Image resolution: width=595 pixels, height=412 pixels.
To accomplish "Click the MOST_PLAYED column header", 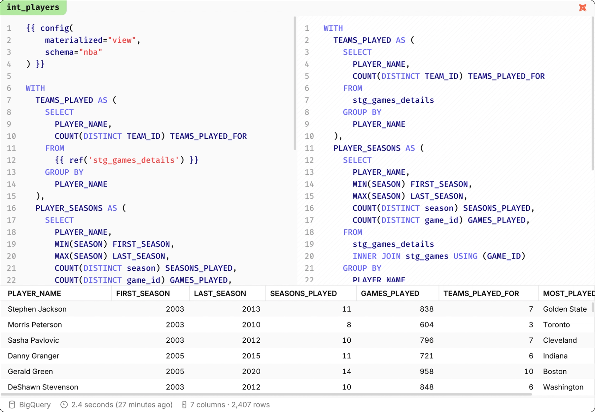I will pyautogui.click(x=567, y=293).
